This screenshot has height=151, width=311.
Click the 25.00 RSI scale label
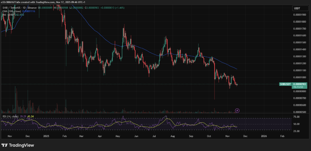tap(297, 131)
